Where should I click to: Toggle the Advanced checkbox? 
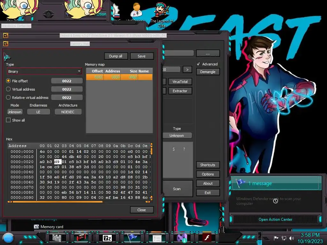click(198, 64)
